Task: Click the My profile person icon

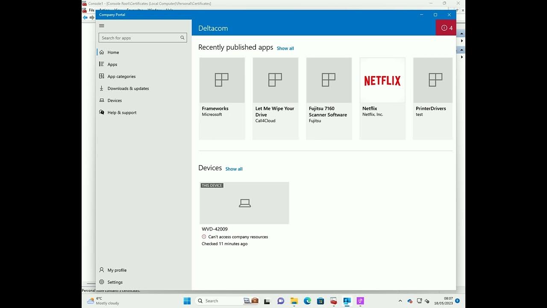Action: 102,270
